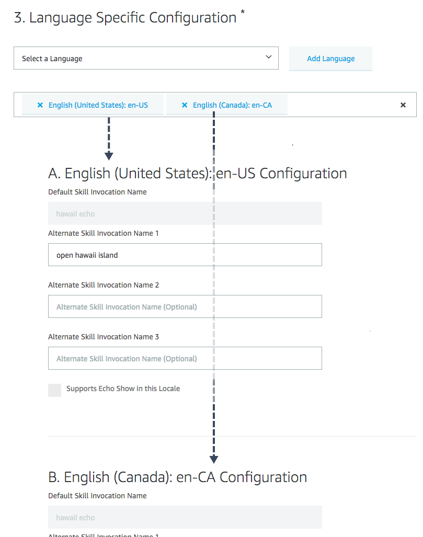The image size is (423, 537).
Task: Focus the field containing "open hawaii island"
Action: [185, 255]
